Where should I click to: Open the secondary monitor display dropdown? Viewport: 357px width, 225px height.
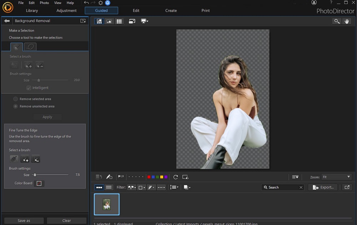pos(145,21)
